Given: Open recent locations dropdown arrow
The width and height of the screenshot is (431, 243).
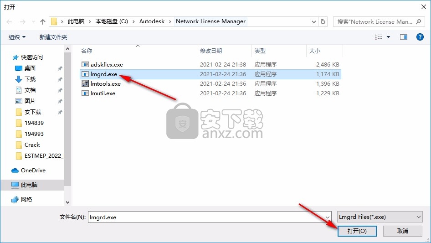Looking at the screenshot, I should [33, 22].
